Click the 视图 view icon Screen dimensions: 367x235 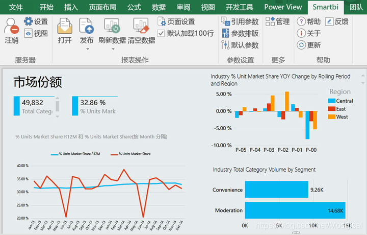[29, 33]
